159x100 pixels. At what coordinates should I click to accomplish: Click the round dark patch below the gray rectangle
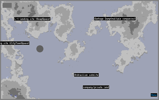coord(19,12)
